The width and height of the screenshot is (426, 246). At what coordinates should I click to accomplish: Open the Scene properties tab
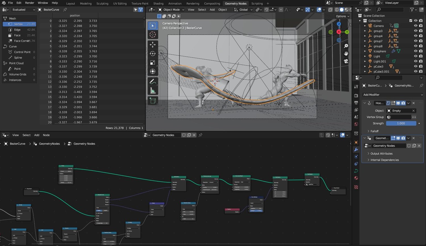click(x=356, y=117)
